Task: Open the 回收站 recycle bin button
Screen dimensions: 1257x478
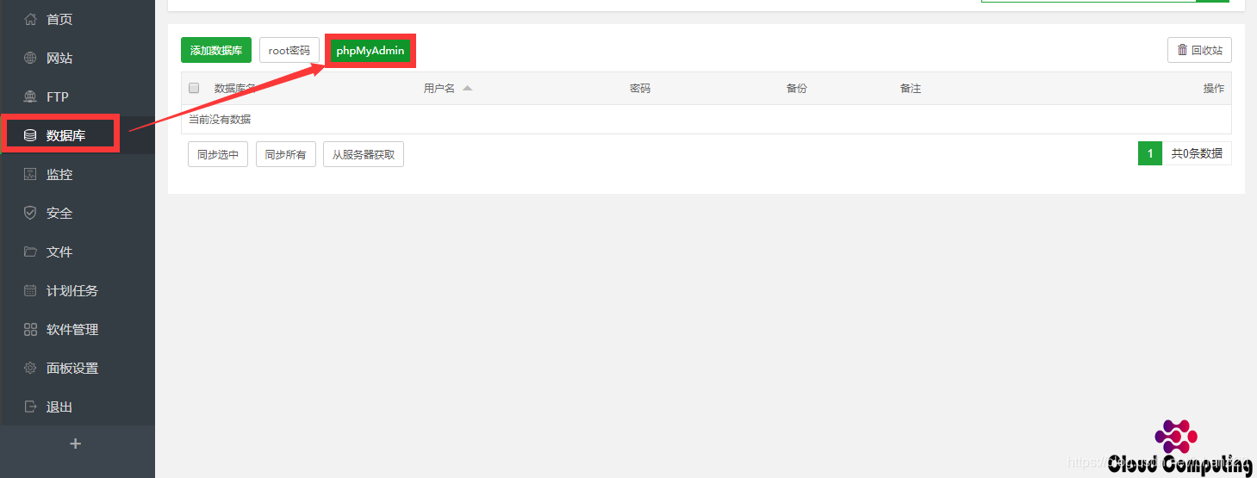Action: [1199, 50]
